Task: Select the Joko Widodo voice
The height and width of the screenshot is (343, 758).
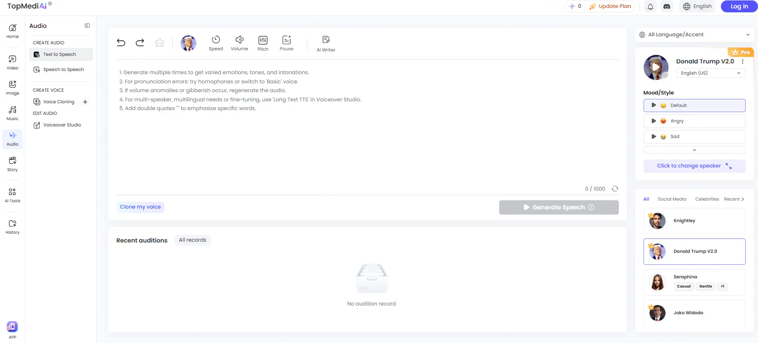Action: [694, 313]
